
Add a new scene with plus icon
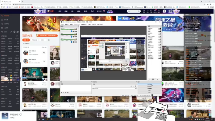coord(62,92)
